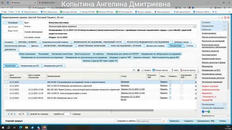
Task: Switch to 'Направления для ЕР' sub-tab
Action: [x=30, y=66]
